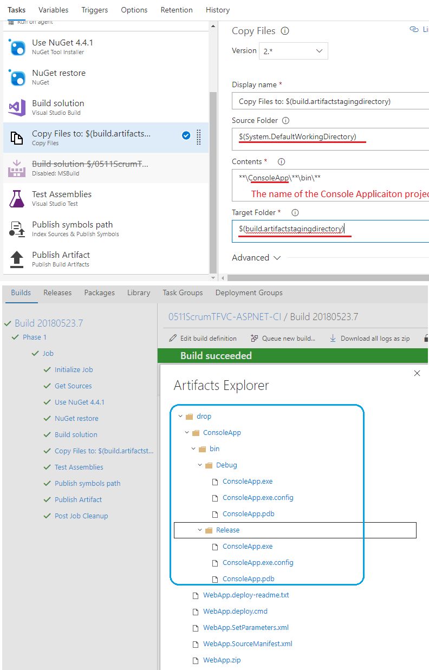Select ConsoleApp.exe.config under Debug
This screenshot has width=429, height=670.
[258, 498]
